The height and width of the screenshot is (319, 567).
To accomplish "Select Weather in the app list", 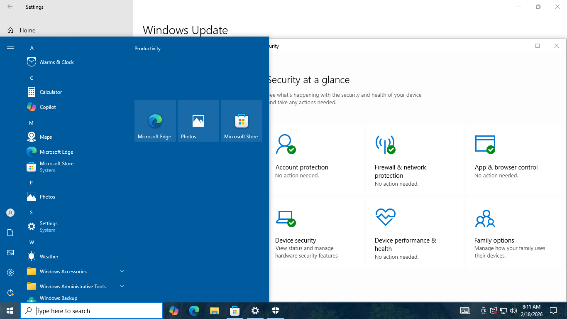I will tap(49, 257).
